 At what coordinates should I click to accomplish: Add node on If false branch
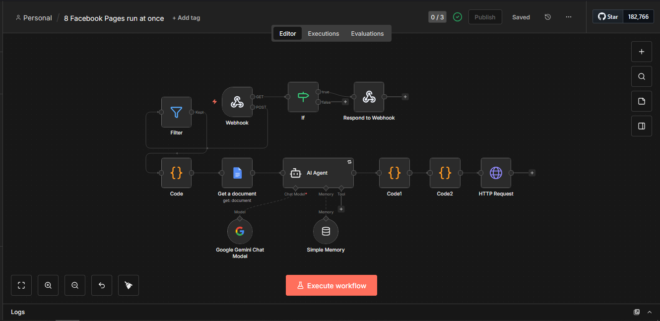345,102
